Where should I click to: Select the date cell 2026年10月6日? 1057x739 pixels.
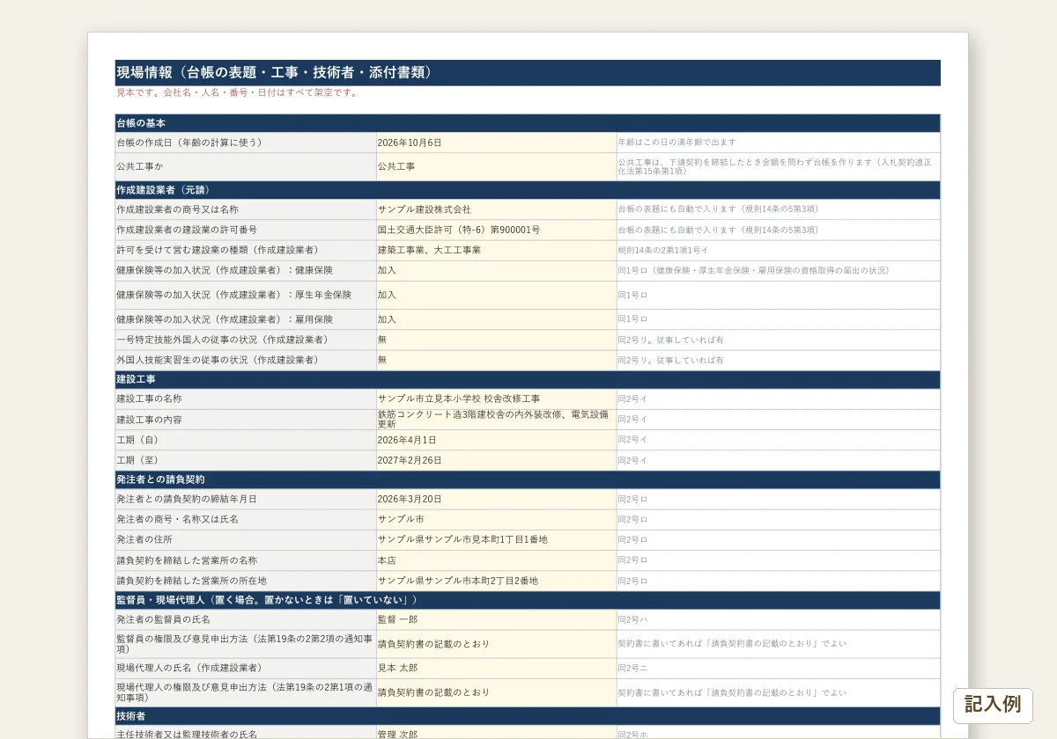tap(497, 143)
